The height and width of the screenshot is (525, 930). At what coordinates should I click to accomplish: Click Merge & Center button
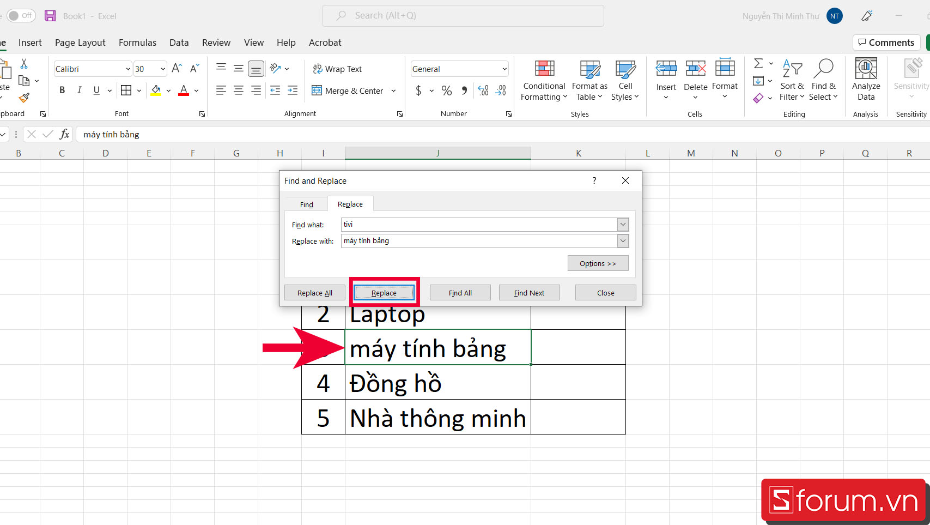click(x=348, y=90)
